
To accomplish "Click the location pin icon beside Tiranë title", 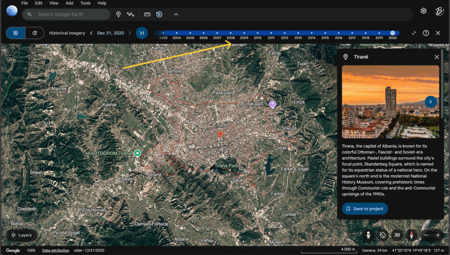I will coord(345,57).
